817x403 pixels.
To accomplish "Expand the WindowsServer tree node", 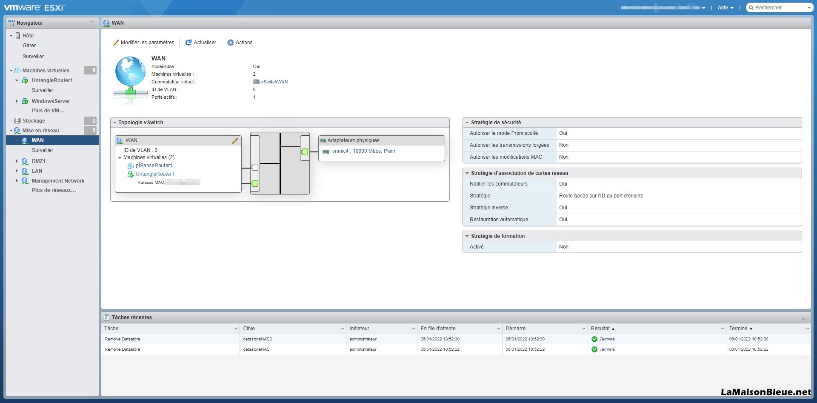I will click(x=17, y=101).
